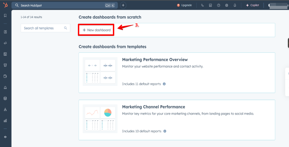
Task: Select Marketing Performance Overview template thumbnail
Action: click(x=100, y=72)
